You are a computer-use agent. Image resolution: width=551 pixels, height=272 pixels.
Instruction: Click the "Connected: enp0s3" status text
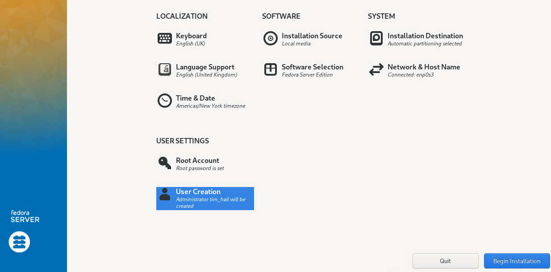pyautogui.click(x=411, y=75)
